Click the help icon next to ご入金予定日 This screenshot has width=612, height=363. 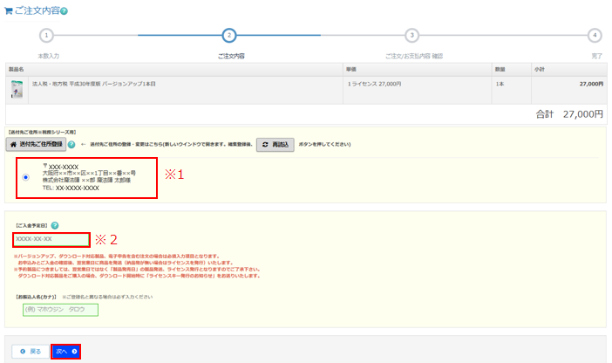[55, 225]
